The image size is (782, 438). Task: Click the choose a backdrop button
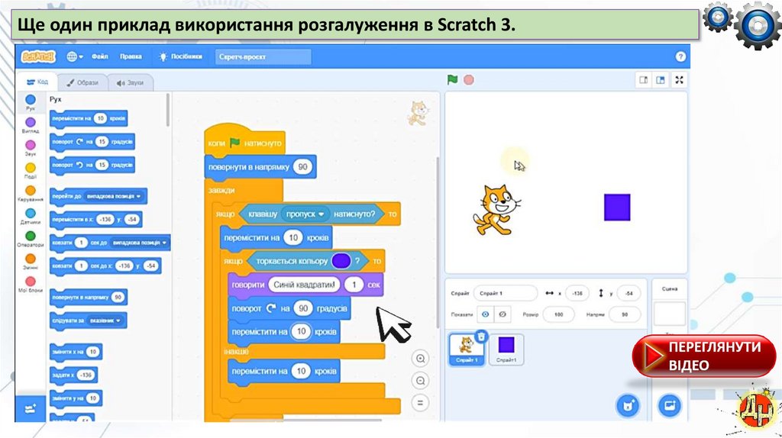669,406
